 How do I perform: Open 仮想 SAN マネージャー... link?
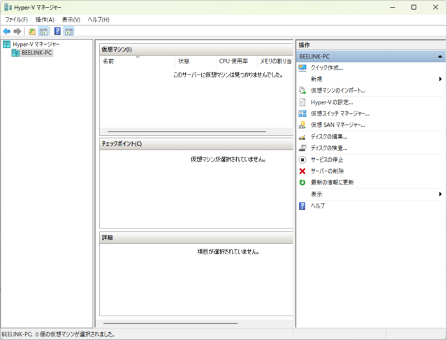[x=338, y=125]
